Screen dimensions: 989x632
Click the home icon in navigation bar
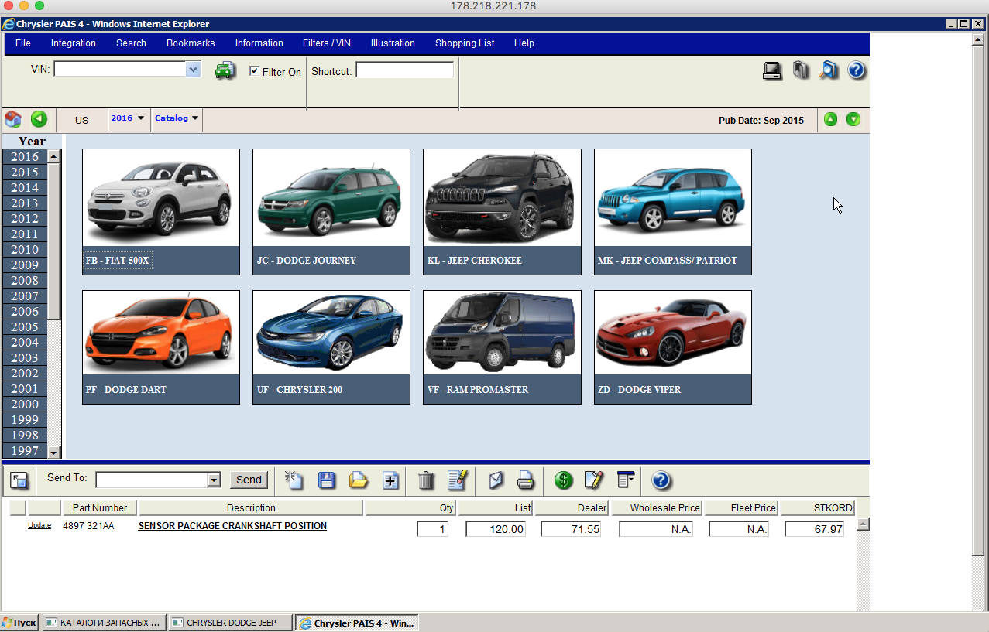(13, 119)
